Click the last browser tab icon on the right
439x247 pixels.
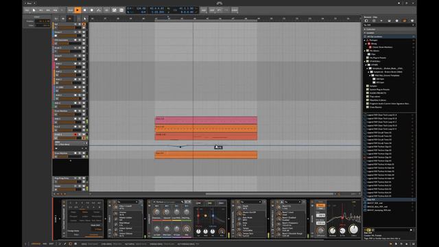412,21
